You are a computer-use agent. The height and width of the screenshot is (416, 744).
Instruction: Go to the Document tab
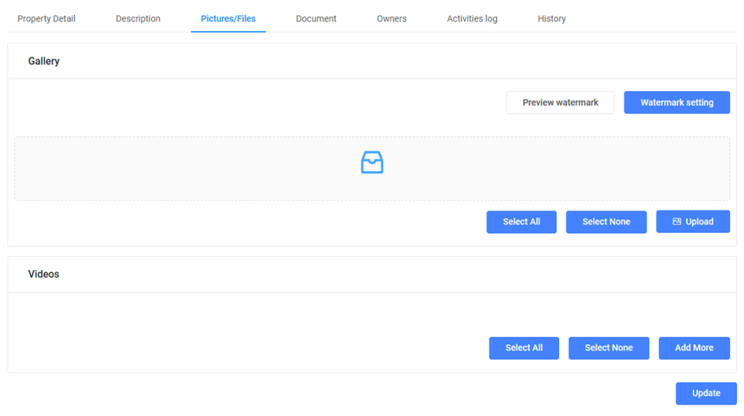point(316,18)
